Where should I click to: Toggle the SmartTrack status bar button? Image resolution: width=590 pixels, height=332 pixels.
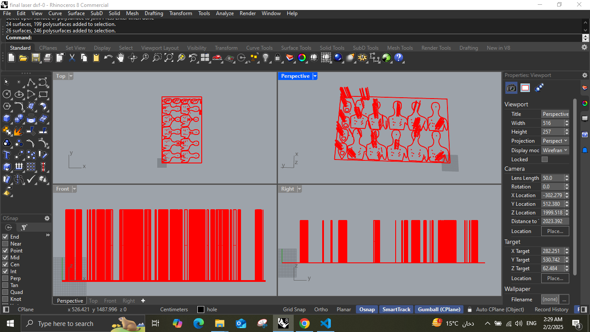click(x=397, y=310)
